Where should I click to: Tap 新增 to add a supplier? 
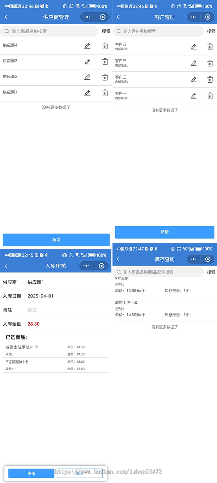(56, 240)
